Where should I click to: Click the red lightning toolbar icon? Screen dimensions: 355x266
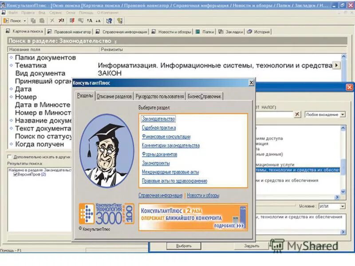[x=72, y=21]
